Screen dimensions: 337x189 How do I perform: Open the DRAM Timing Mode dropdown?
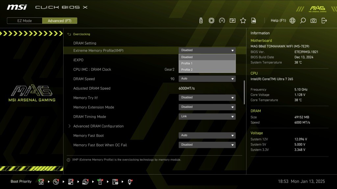207,116
